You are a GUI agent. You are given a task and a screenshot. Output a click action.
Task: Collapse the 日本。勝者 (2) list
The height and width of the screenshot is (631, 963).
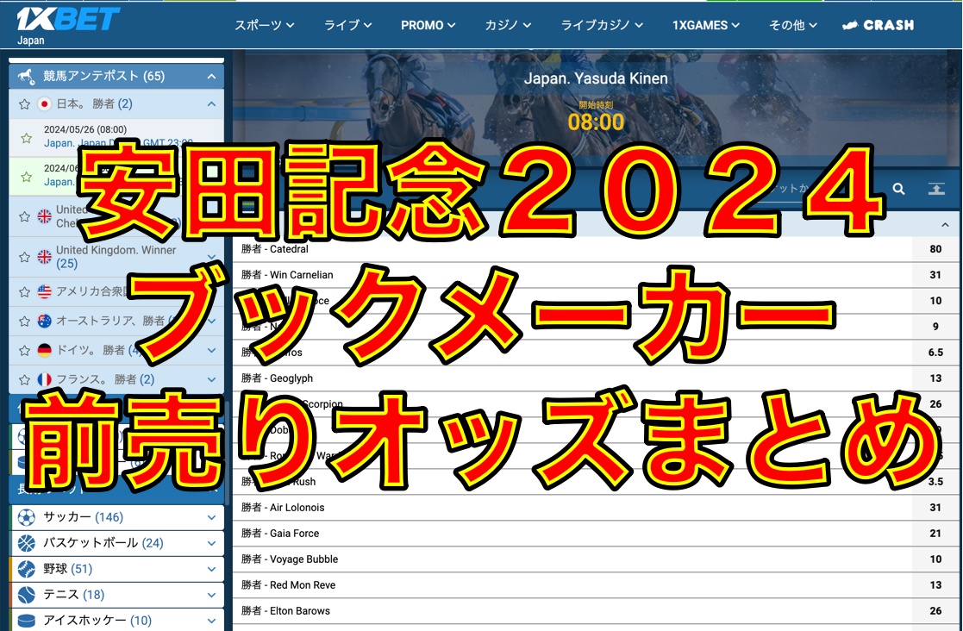click(211, 103)
